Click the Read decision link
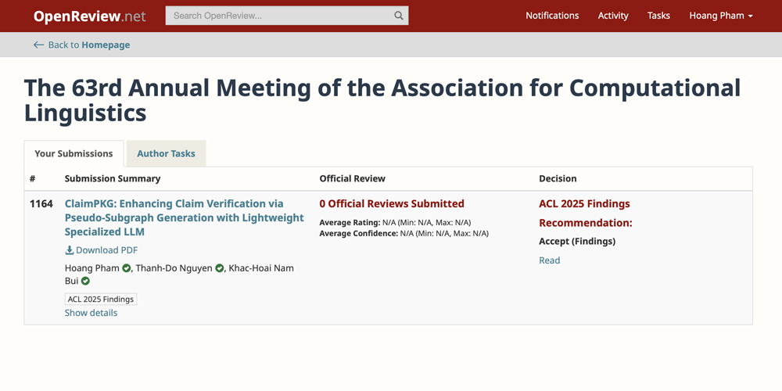This screenshot has height=391, width=782. click(x=550, y=260)
